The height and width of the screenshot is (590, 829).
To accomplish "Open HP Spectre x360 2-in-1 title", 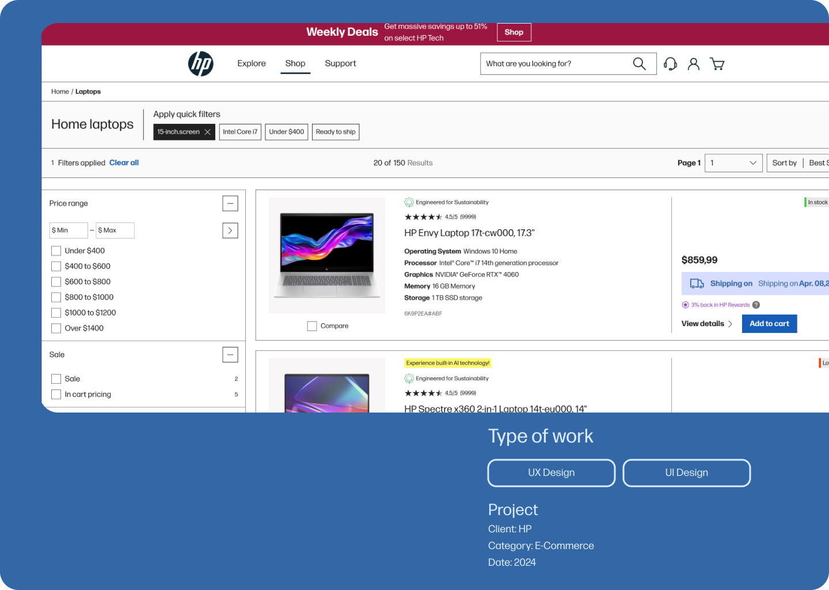I will pos(496,409).
